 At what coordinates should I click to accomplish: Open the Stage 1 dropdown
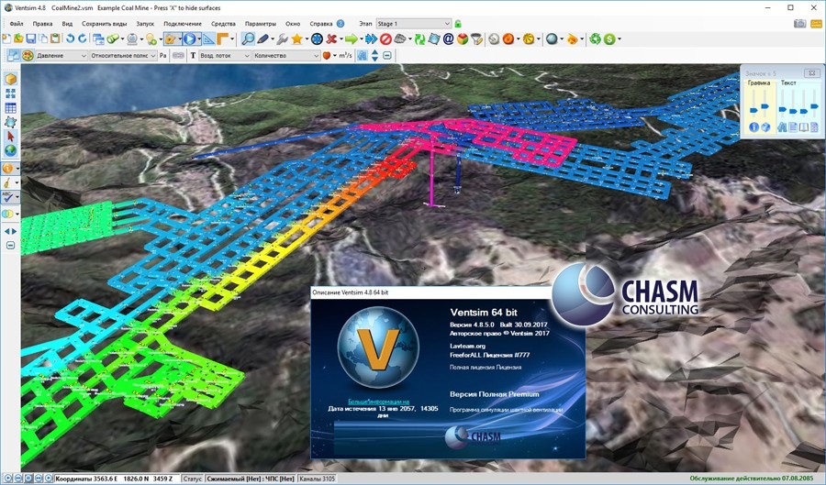click(414, 24)
